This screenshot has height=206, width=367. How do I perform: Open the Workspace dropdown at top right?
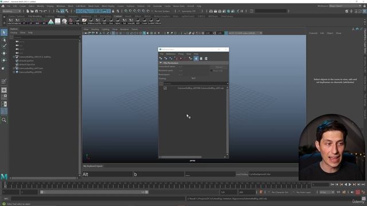pos(345,6)
